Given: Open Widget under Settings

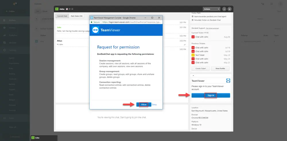Looking at the screenshot, I should pyautogui.click(x=12, y=100).
